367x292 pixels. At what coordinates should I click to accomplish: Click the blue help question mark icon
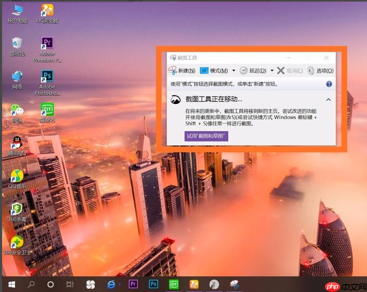point(329,84)
